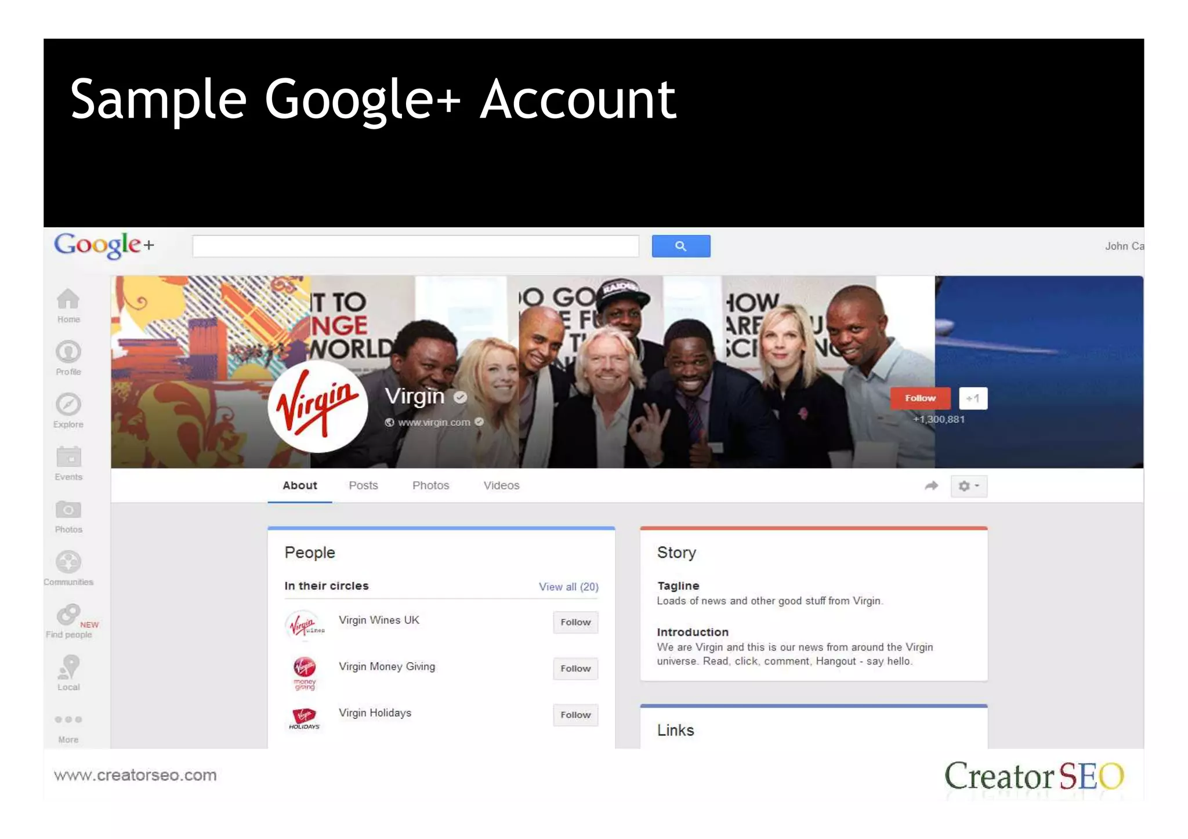Click the Virgin Holidays logo
The width and height of the screenshot is (1188, 839).
click(305, 719)
